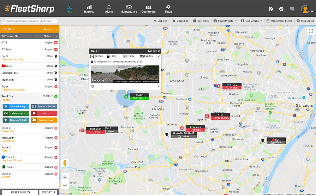316x195 pixels.
Task: Open the Geofences tool
Action: [201, 20]
